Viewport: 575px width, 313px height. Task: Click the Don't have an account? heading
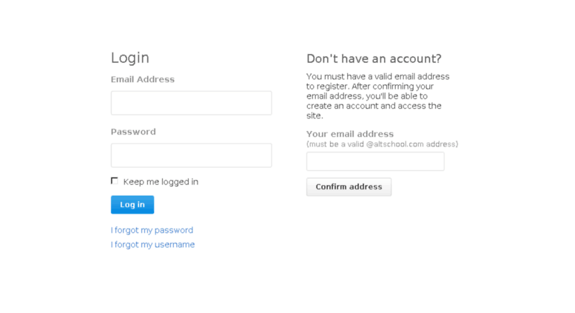click(374, 58)
